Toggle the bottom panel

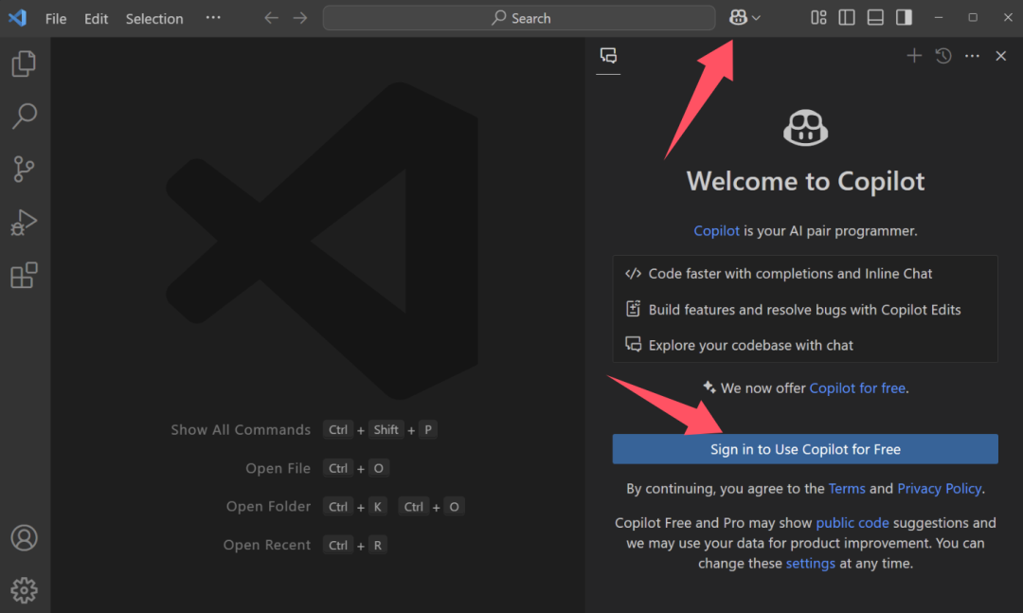[x=875, y=18]
